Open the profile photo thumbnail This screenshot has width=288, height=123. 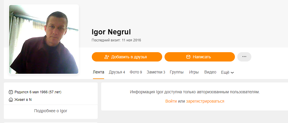click(44, 39)
